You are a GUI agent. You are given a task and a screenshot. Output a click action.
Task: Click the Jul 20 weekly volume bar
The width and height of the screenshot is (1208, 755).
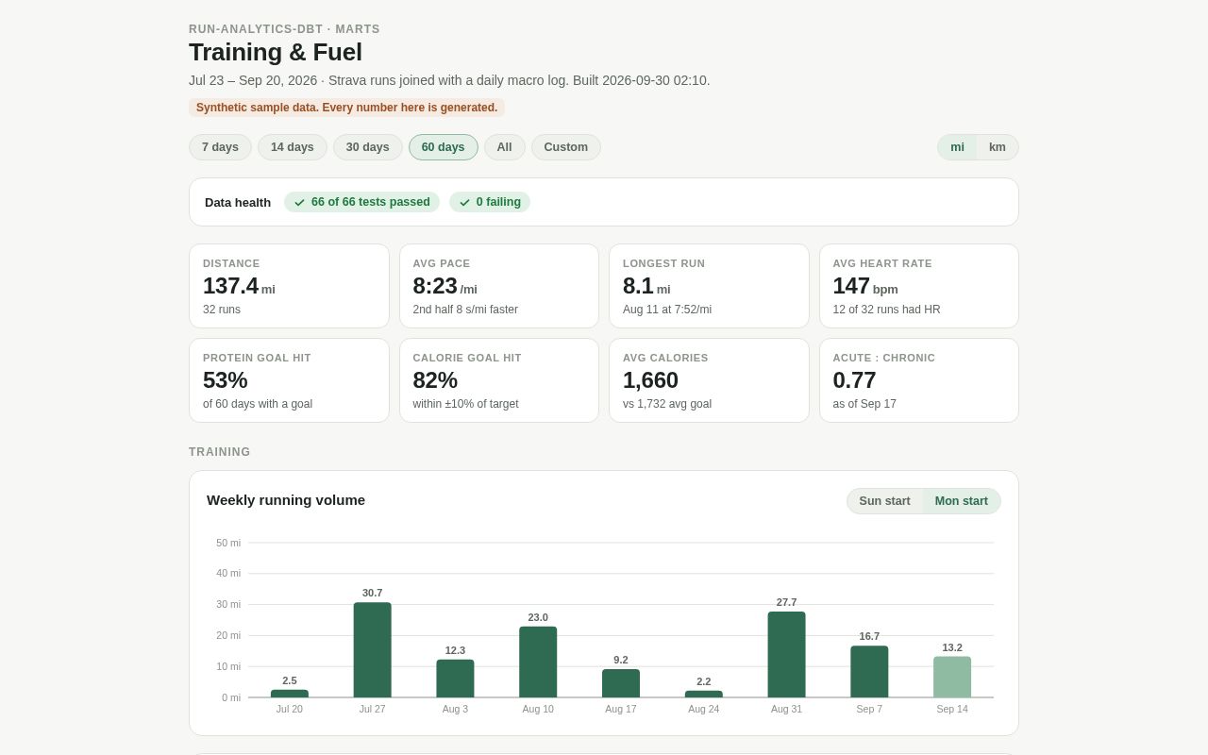click(x=290, y=694)
